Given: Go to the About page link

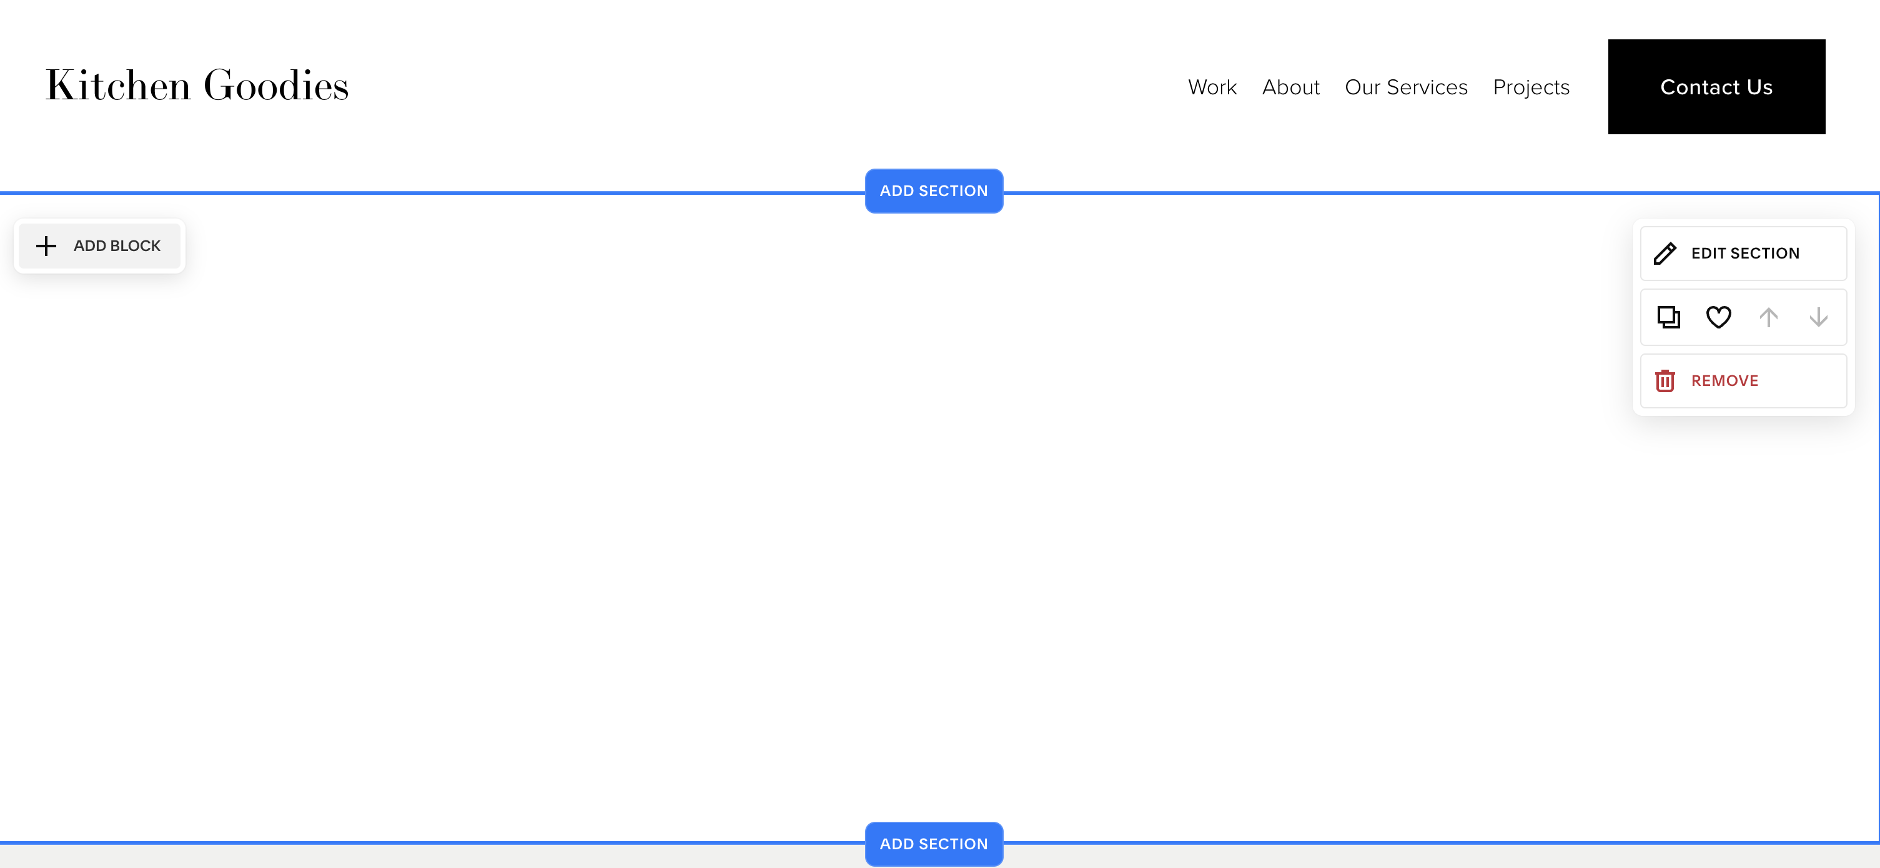Looking at the screenshot, I should coord(1290,87).
